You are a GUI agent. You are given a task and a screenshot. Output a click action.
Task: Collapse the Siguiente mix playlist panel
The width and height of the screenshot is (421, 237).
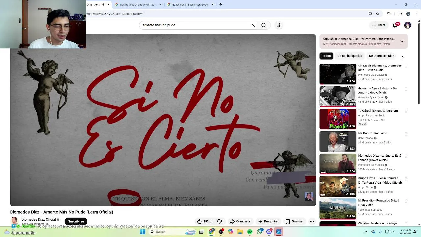(402, 41)
